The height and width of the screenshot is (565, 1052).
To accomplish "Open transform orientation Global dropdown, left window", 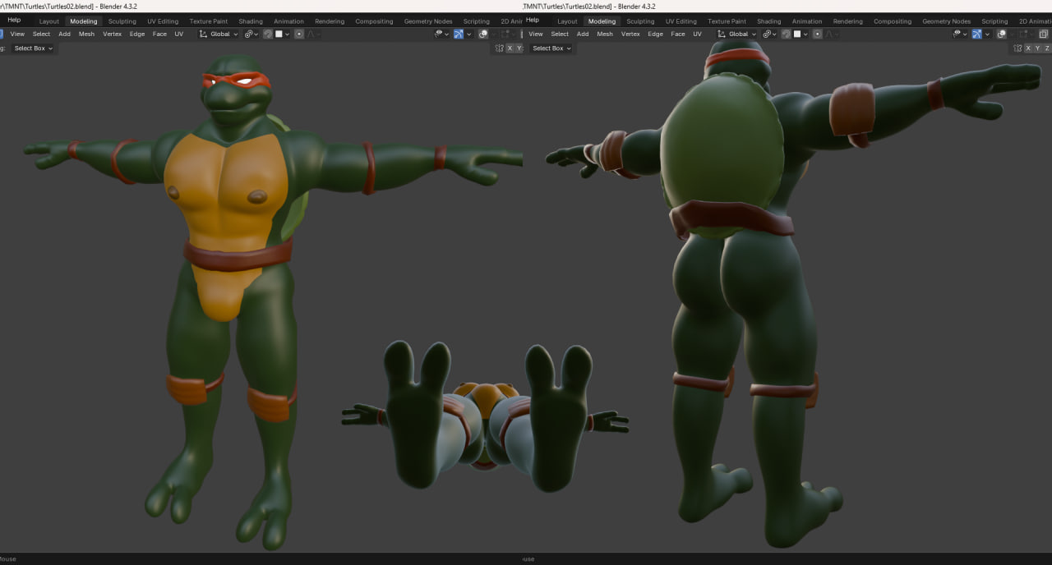I will pyautogui.click(x=219, y=34).
